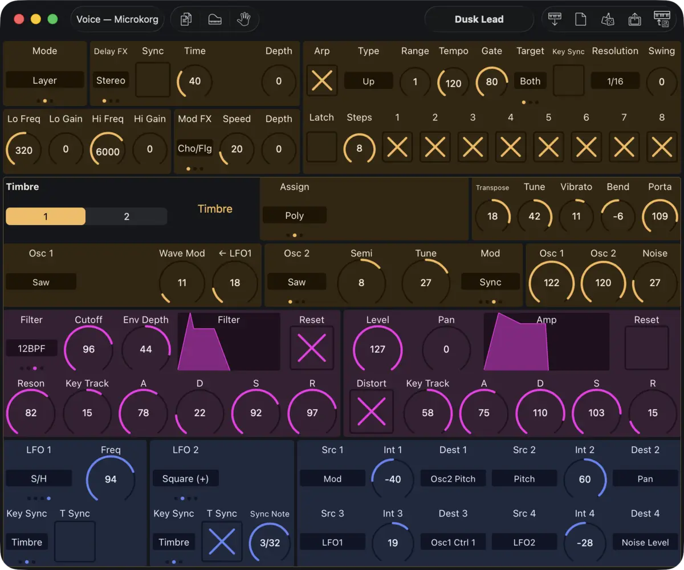This screenshot has height=570, width=684.
Task: Click the hand icon in toolbar
Action: pyautogui.click(x=243, y=19)
